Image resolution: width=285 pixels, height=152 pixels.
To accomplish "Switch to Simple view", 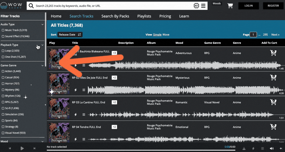I will [157, 35].
